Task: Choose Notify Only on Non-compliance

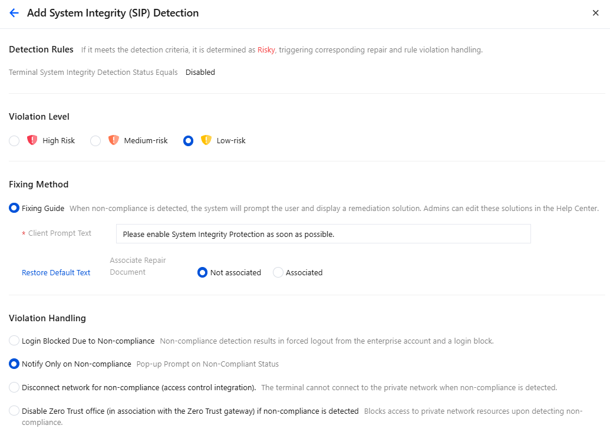Action: pos(14,364)
